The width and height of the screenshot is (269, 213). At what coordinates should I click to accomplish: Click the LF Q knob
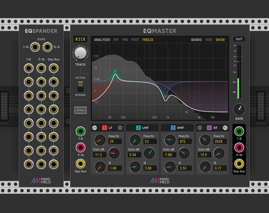(x=100, y=167)
